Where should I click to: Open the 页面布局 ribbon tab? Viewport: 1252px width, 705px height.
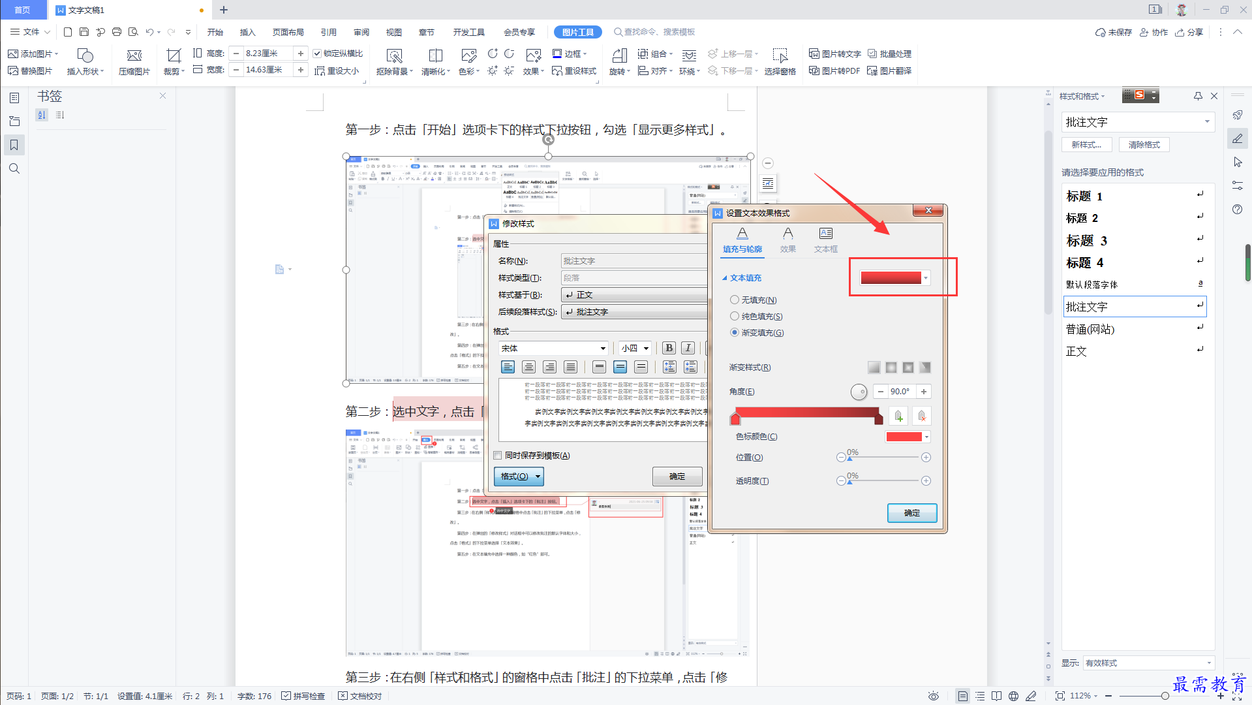[288, 32]
